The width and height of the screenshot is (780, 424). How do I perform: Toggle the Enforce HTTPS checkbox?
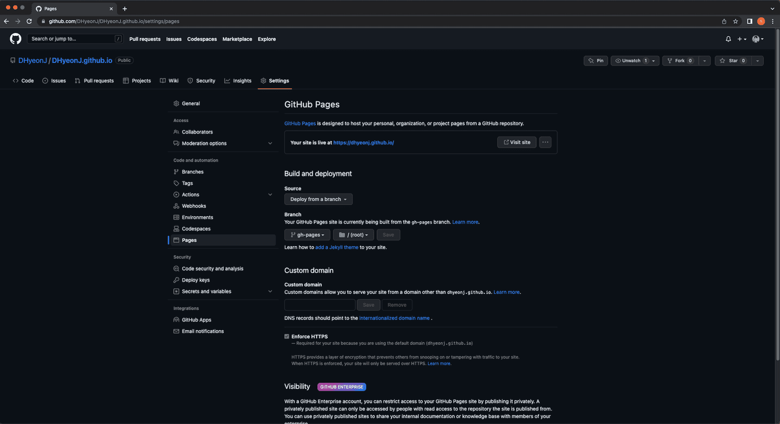coord(287,336)
